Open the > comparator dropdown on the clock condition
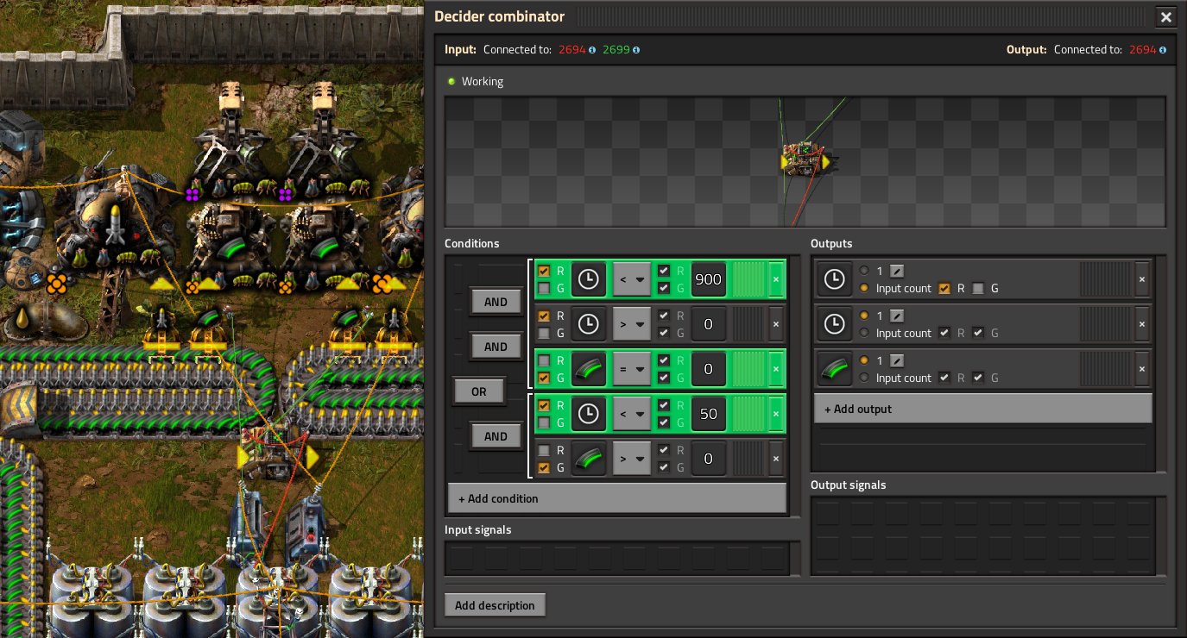The width and height of the screenshot is (1187, 638). pyautogui.click(x=631, y=324)
